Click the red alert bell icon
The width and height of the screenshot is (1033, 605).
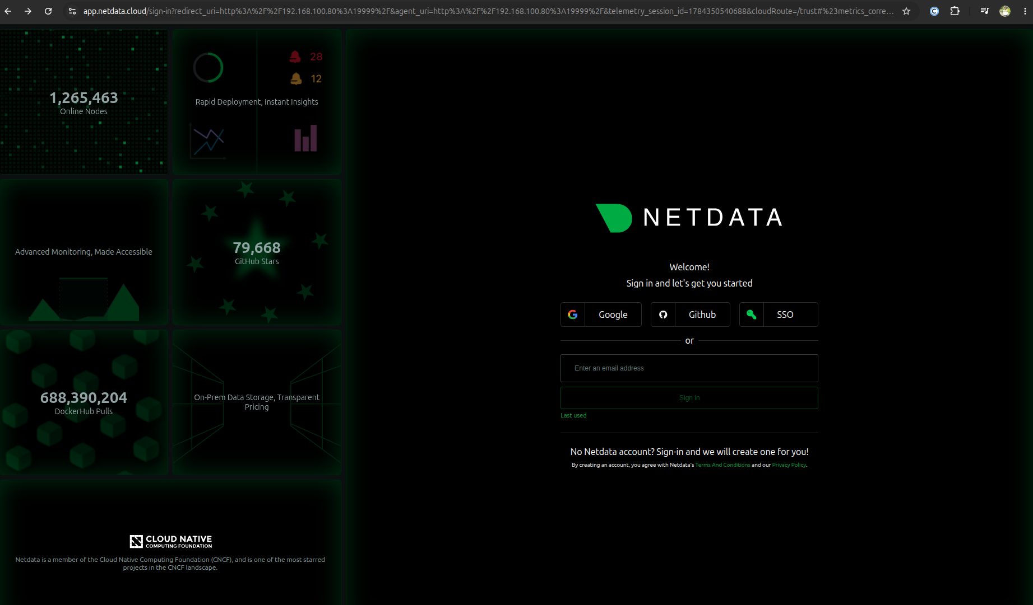295,57
